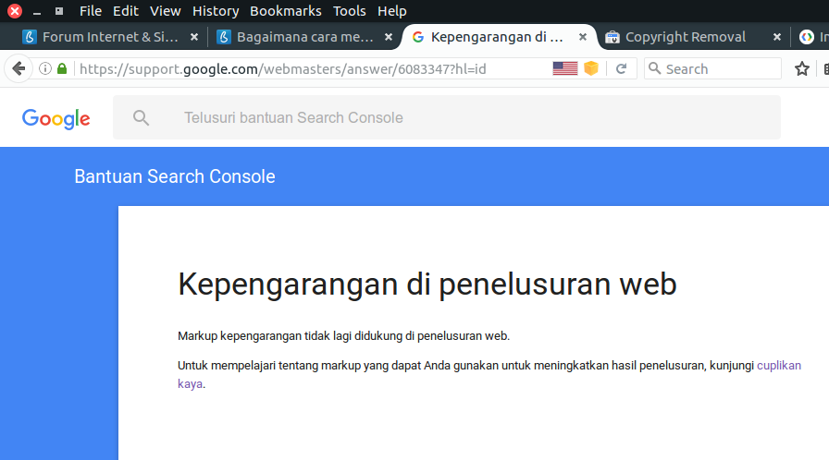Click the Telusuri bantuan Search Console field
The height and width of the screenshot is (460, 829).
click(447, 117)
